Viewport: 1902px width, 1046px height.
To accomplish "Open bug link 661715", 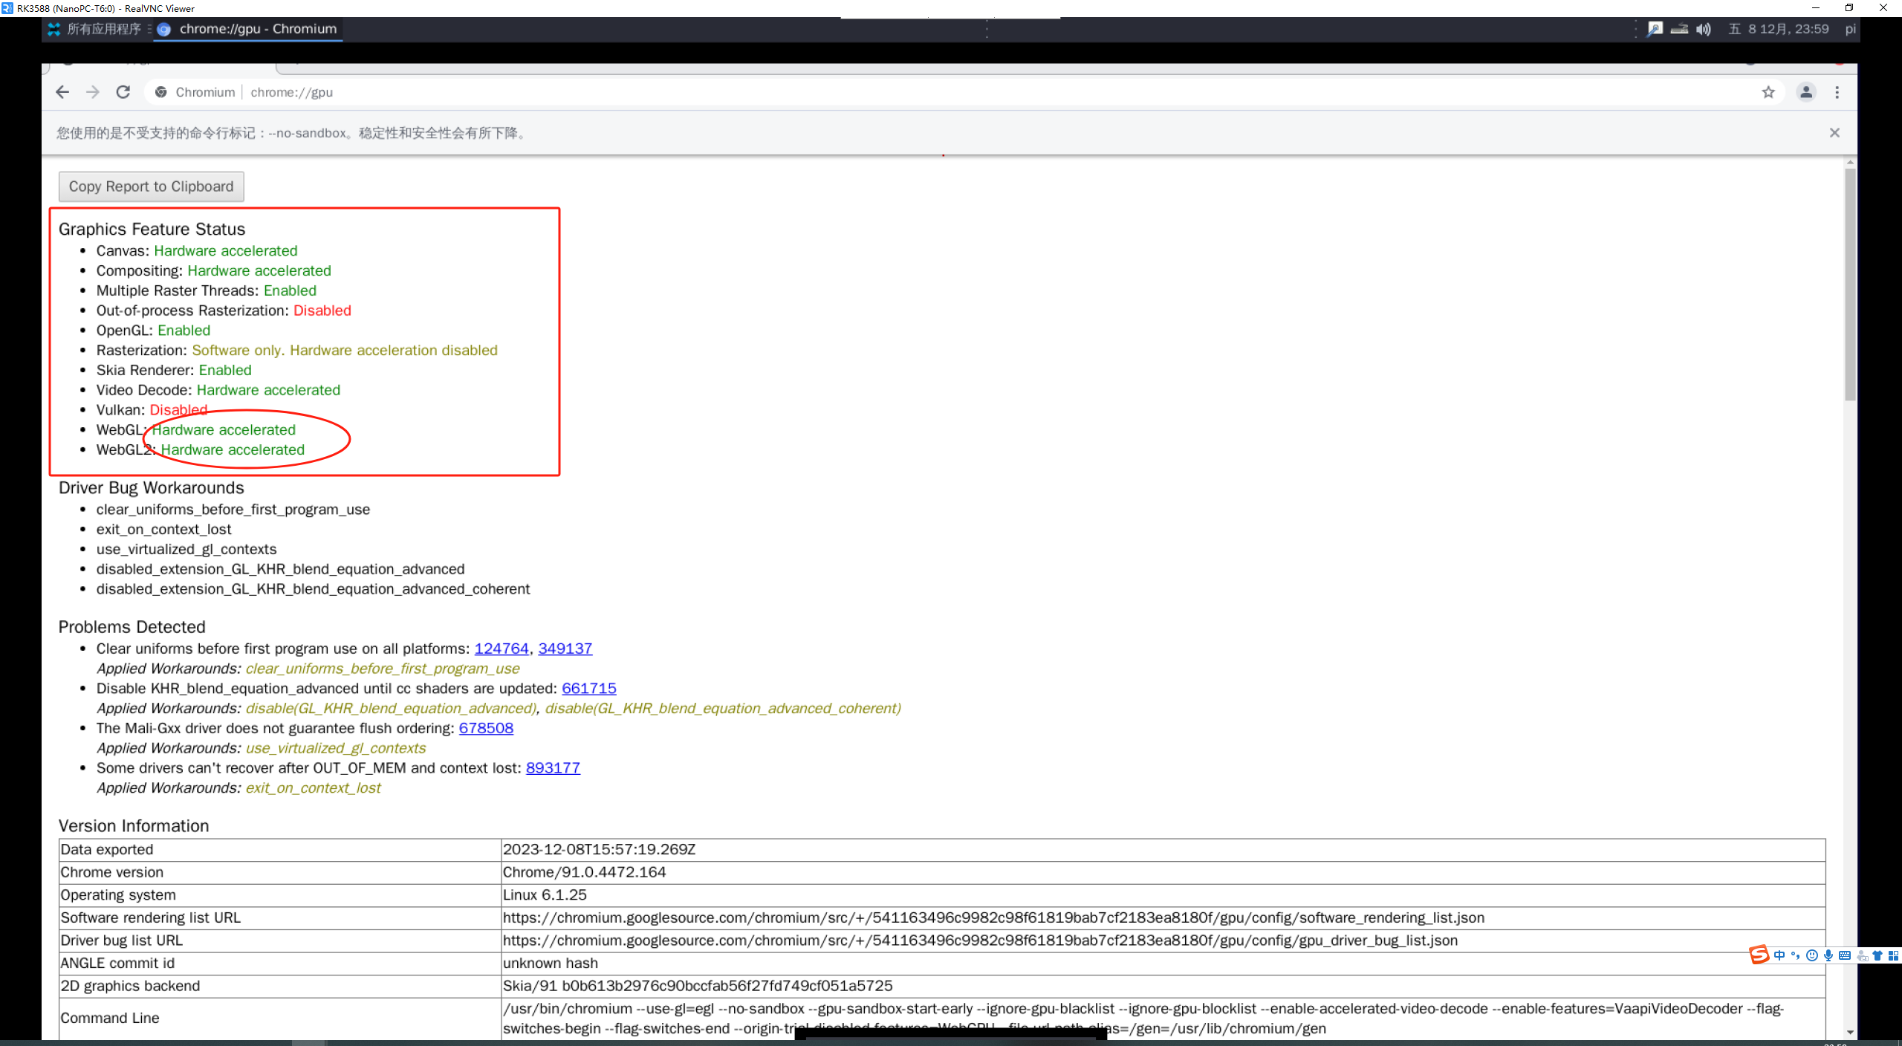I will [588, 689].
